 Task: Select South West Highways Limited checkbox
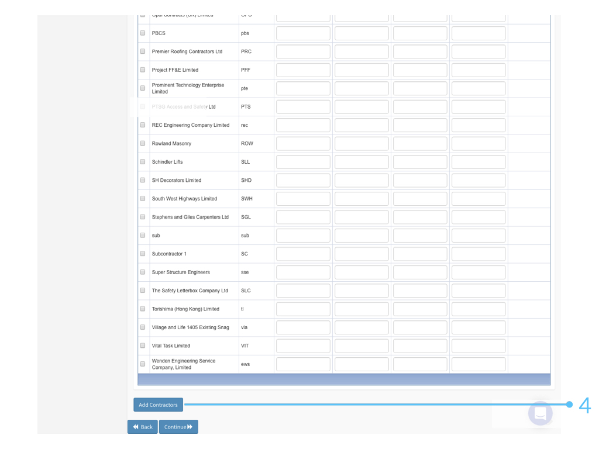(x=143, y=199)
